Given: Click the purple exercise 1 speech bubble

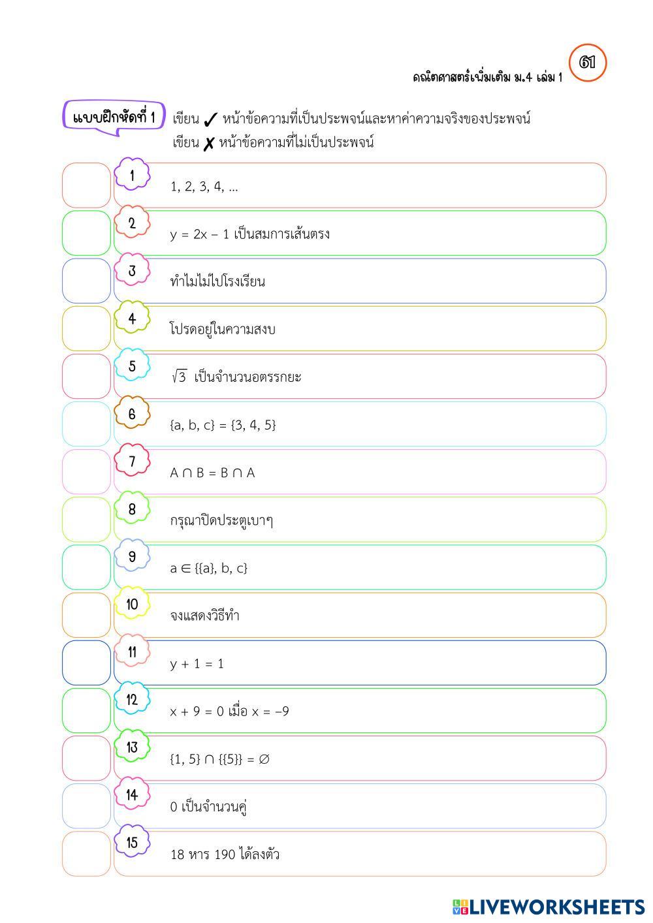Looking at the screenshot, I should pyautogui.click(x=114, y=117).
